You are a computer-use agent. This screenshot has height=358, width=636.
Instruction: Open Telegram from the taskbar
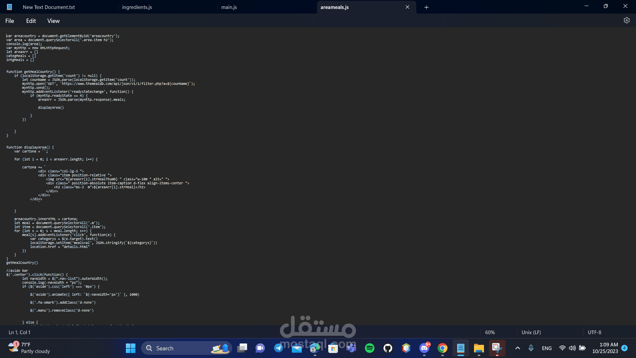279,348
